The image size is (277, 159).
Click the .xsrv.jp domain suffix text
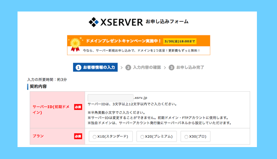141,98
